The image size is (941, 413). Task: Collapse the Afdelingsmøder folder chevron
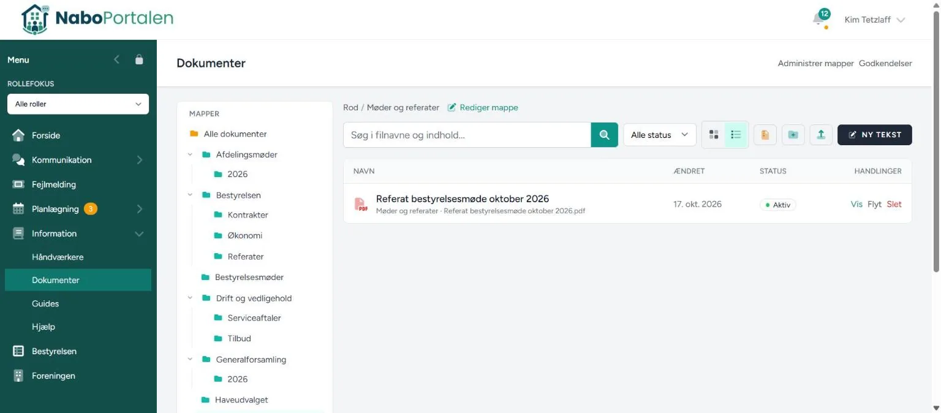pyautogui.click(x=191, y=154)
